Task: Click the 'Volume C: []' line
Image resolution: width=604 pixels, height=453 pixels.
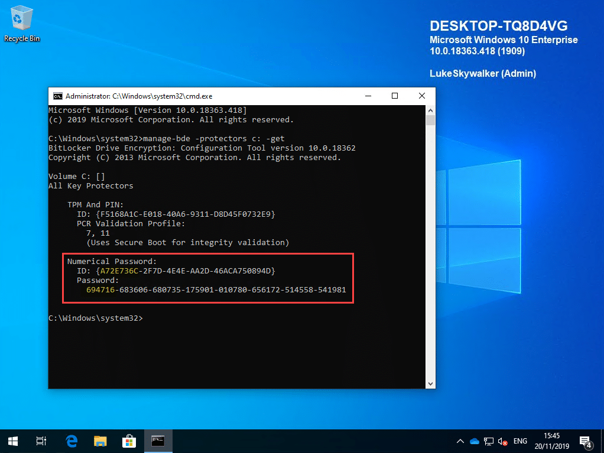Action: (77, 176)
